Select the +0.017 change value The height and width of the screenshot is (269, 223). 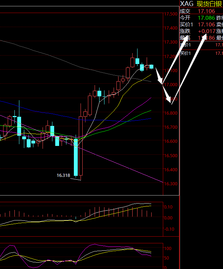(x=207, y=31)
